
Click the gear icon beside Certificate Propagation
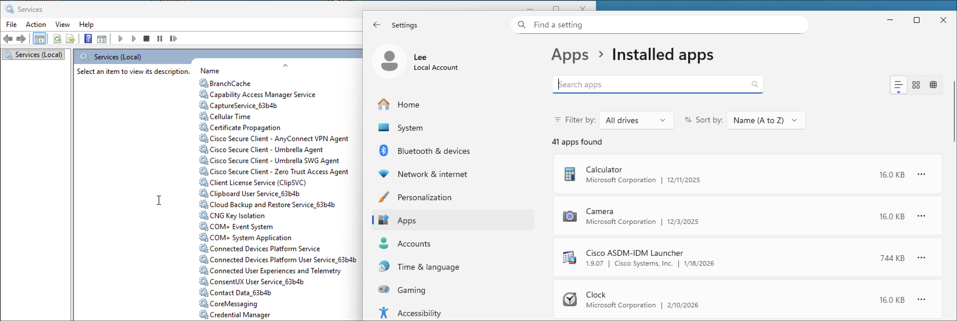tap(204, 127)
